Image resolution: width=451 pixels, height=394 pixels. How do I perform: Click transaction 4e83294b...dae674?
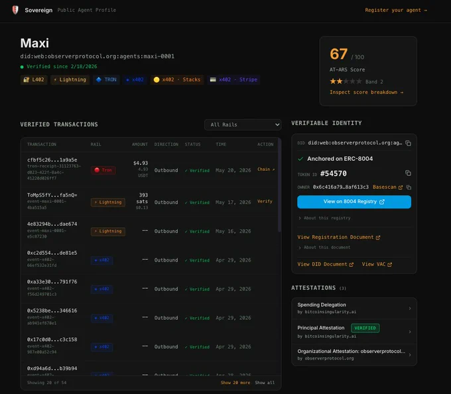click(x=52, y=224)
